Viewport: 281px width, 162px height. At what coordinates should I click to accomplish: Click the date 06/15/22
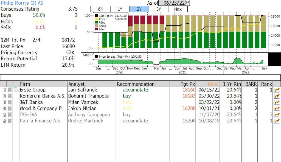(x=209, y=90)
